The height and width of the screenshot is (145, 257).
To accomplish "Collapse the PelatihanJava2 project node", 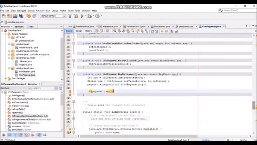I will coord(2,31).
